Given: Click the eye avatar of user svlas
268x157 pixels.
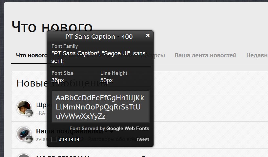Looking at the screenshot, I should tap(24, 134).
